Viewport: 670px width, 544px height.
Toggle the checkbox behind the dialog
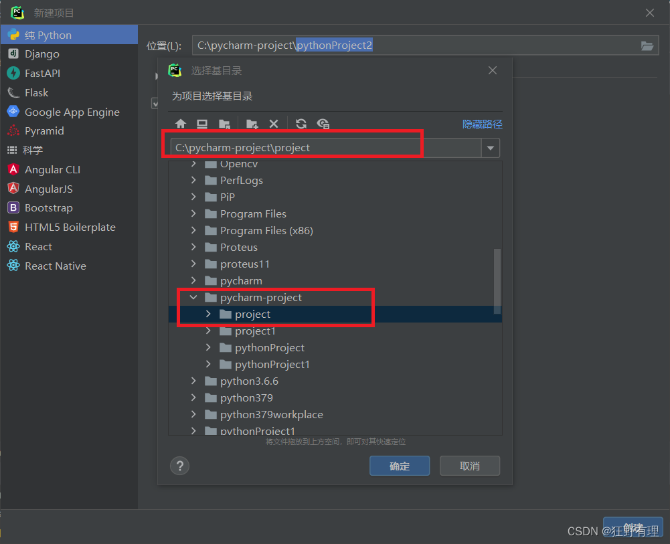pos(155,103)
